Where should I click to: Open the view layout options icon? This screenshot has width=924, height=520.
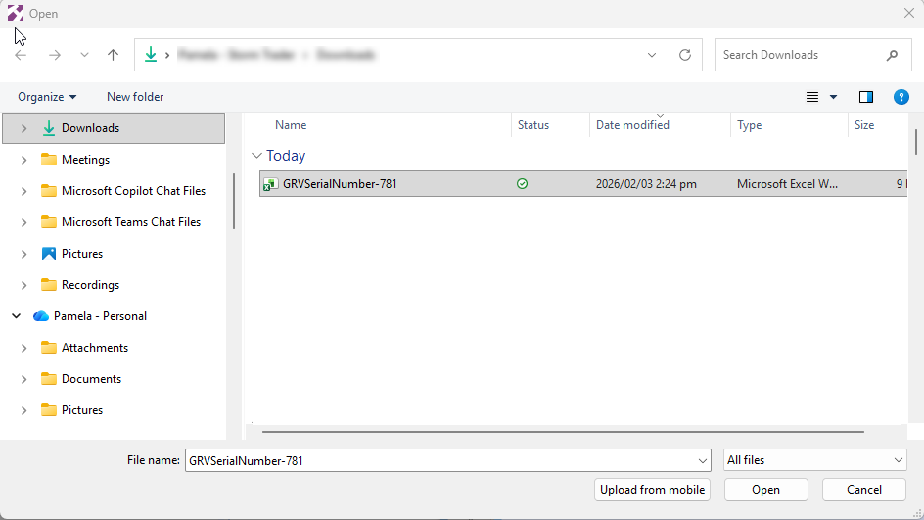click(x=812, y=97)
